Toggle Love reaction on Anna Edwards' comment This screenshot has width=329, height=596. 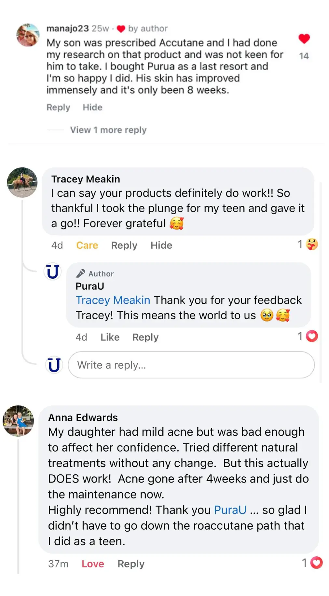93,564
